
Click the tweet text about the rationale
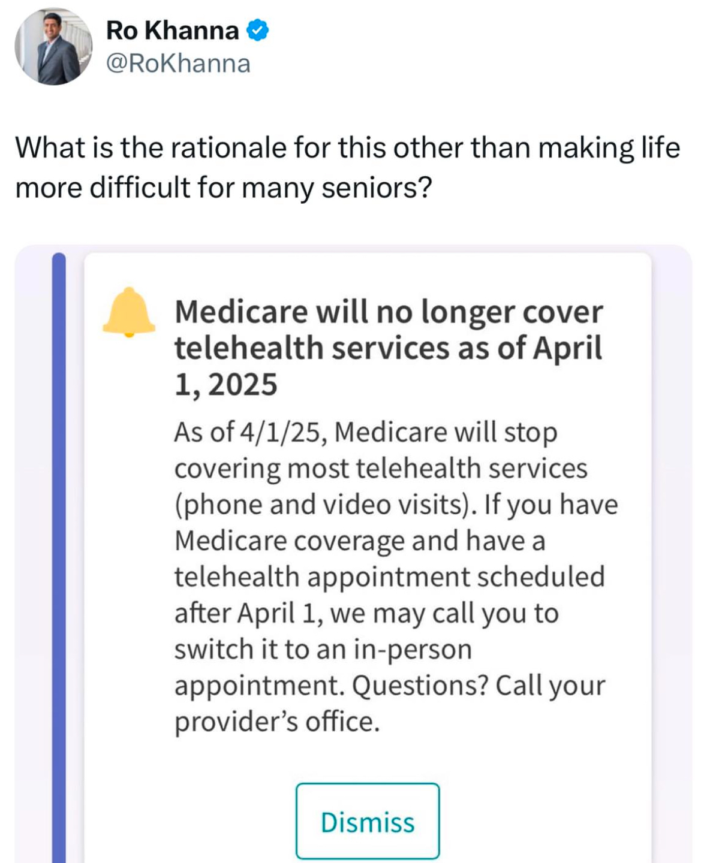tap(347, 167)
